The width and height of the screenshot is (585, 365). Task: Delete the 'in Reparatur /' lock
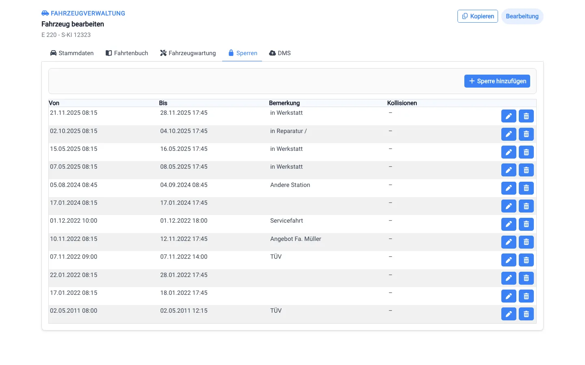click(526, 134)
